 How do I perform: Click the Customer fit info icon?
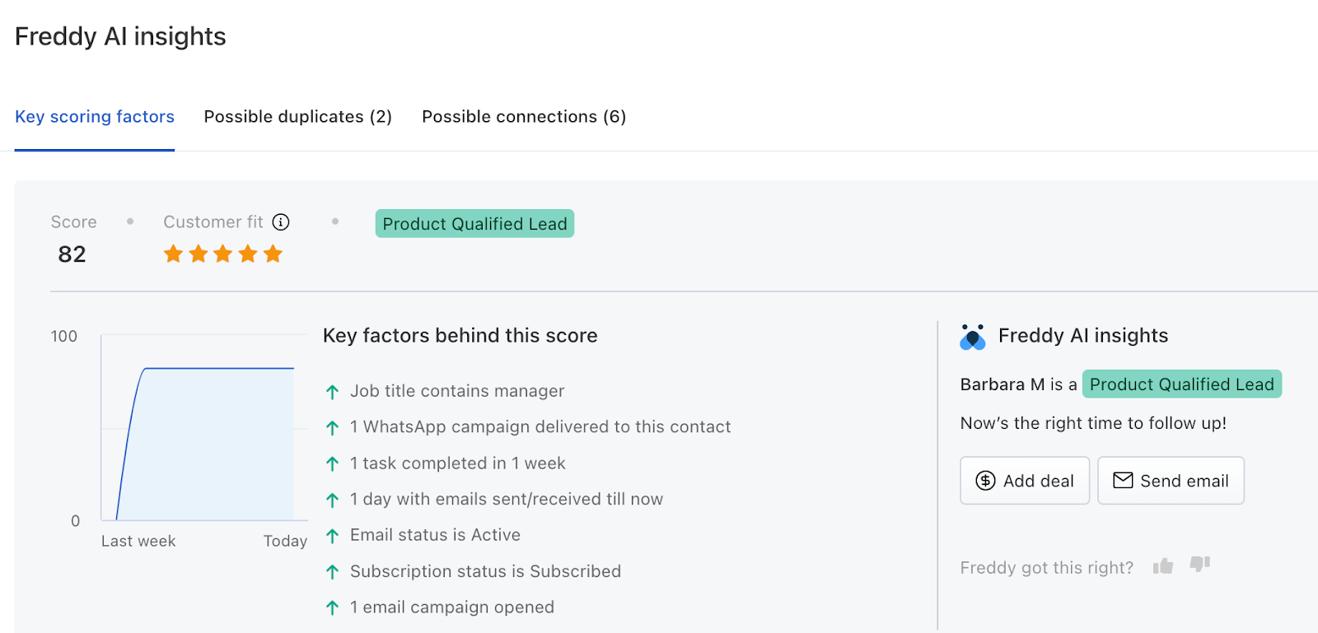281,222
